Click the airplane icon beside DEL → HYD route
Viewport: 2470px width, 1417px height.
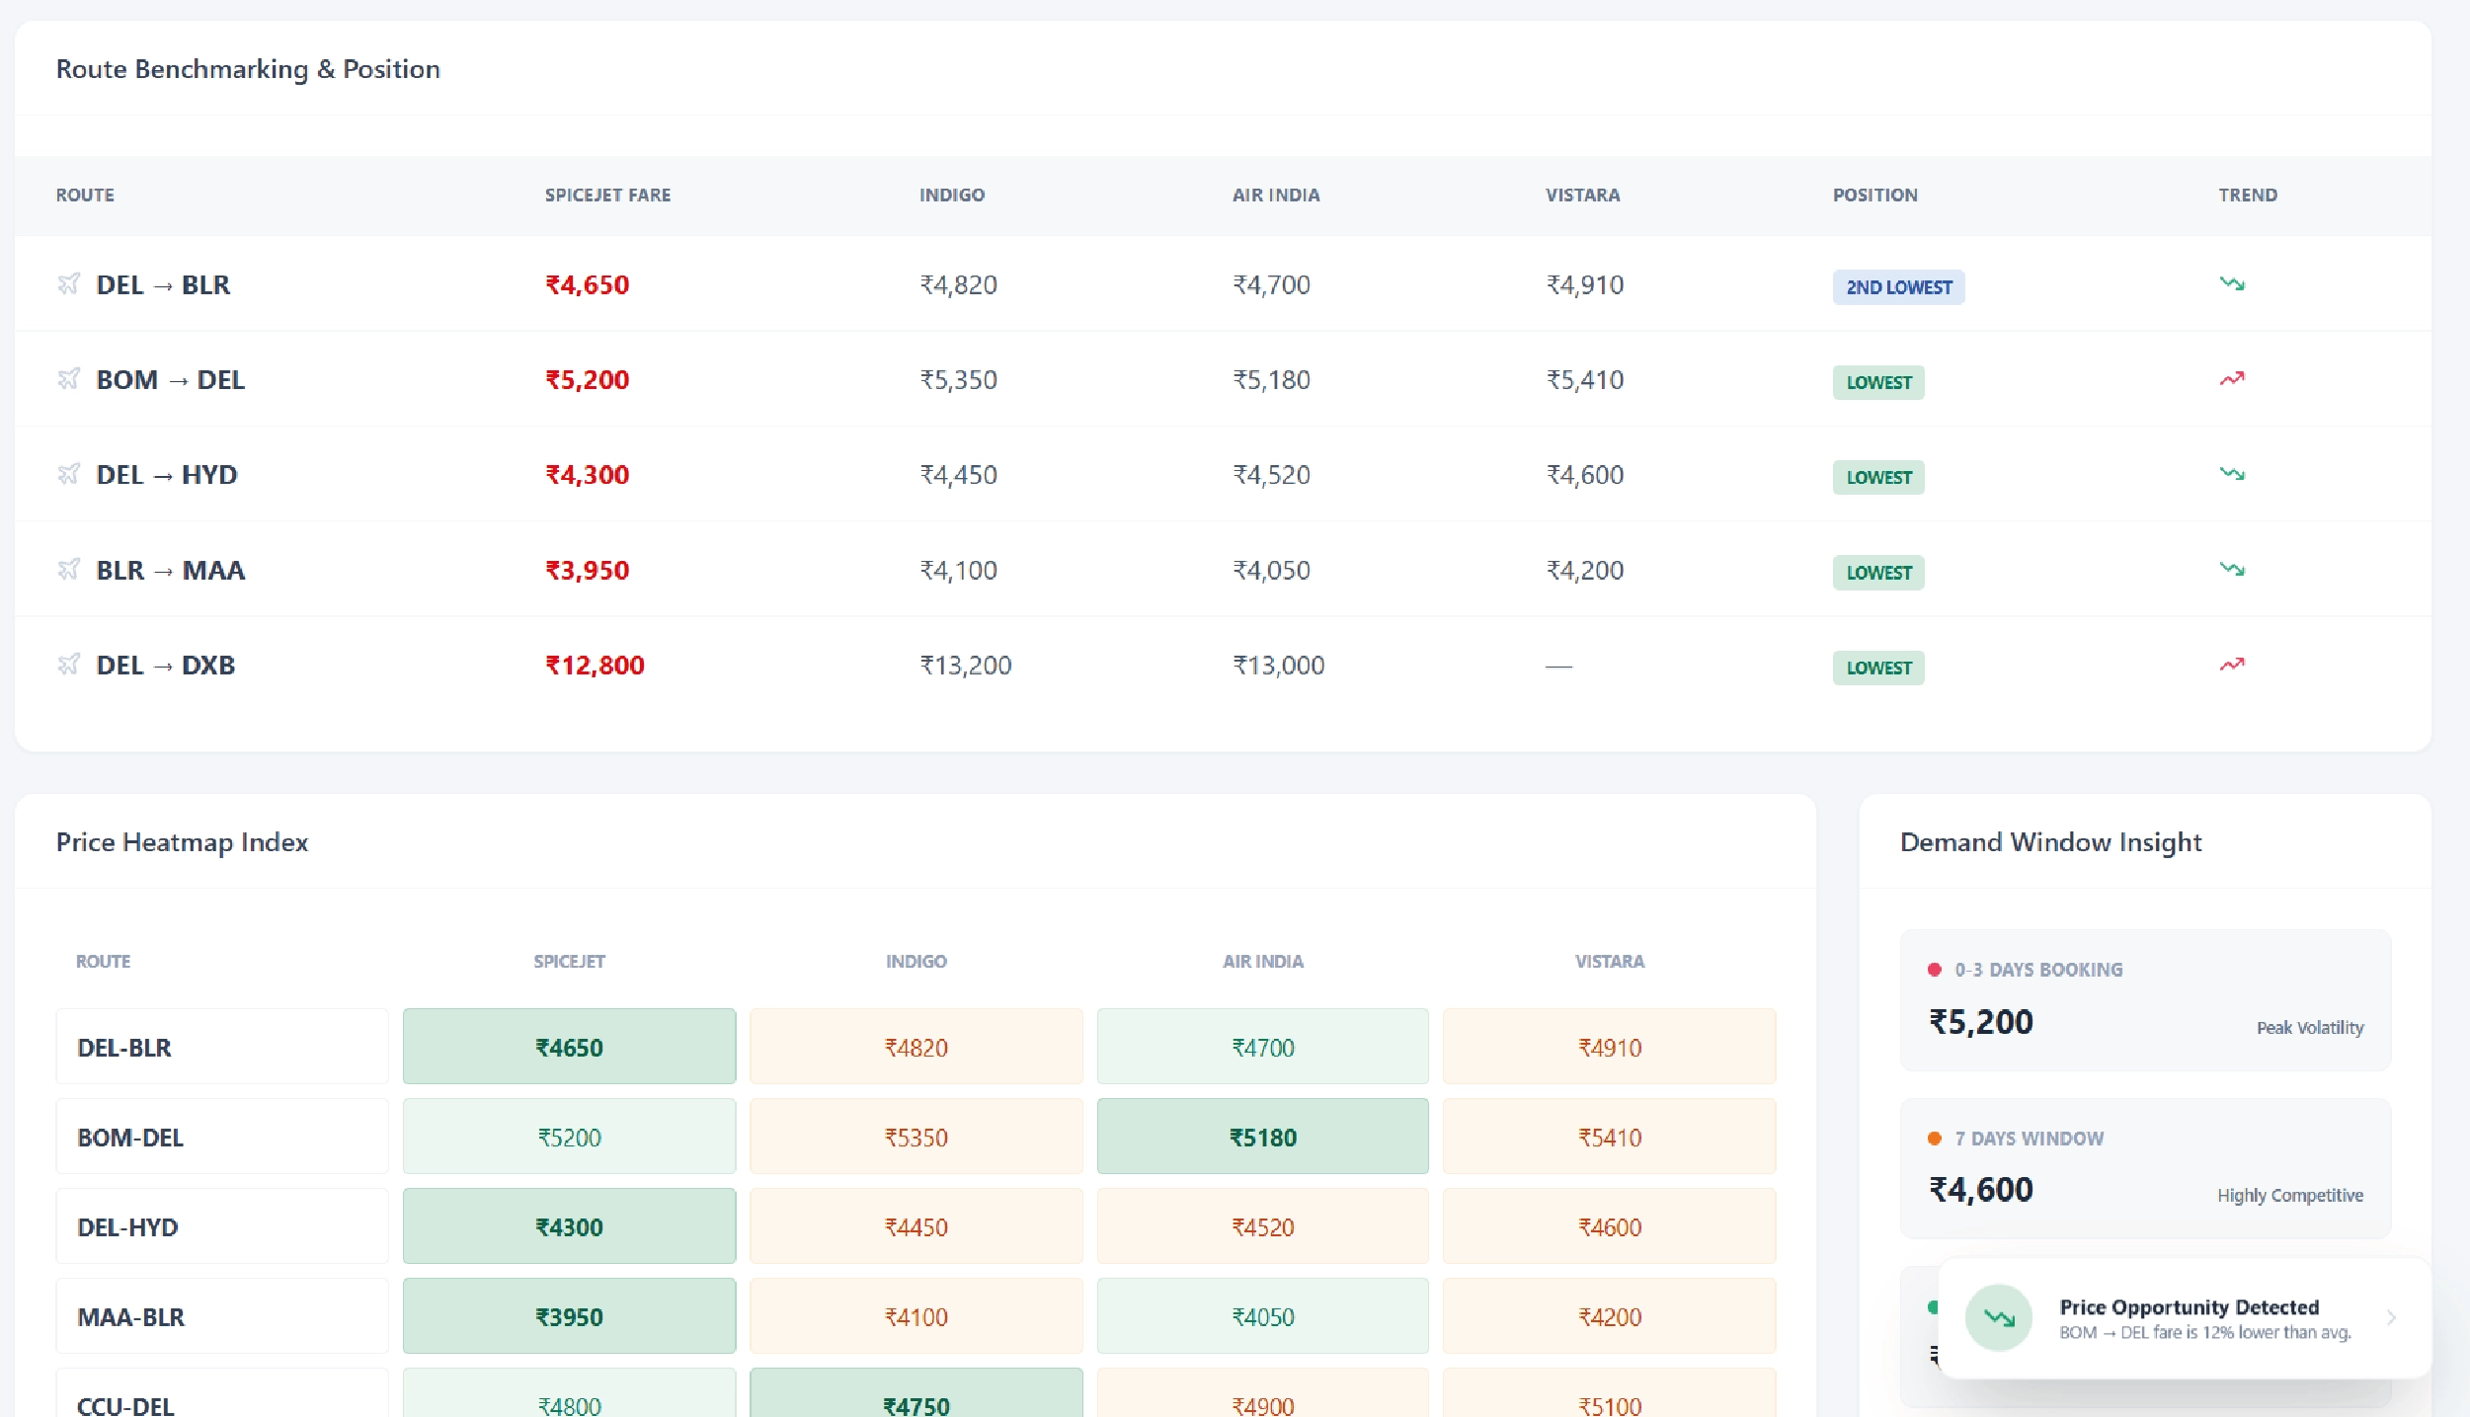pyautogui.click(x=68, y=475)
